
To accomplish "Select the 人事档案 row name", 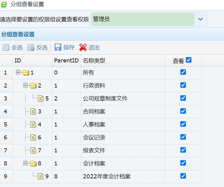I will pyautogui.click(x=94, y=125).
